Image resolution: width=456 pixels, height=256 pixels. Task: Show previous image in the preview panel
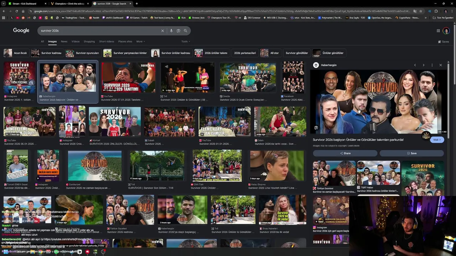click(415, 65)
